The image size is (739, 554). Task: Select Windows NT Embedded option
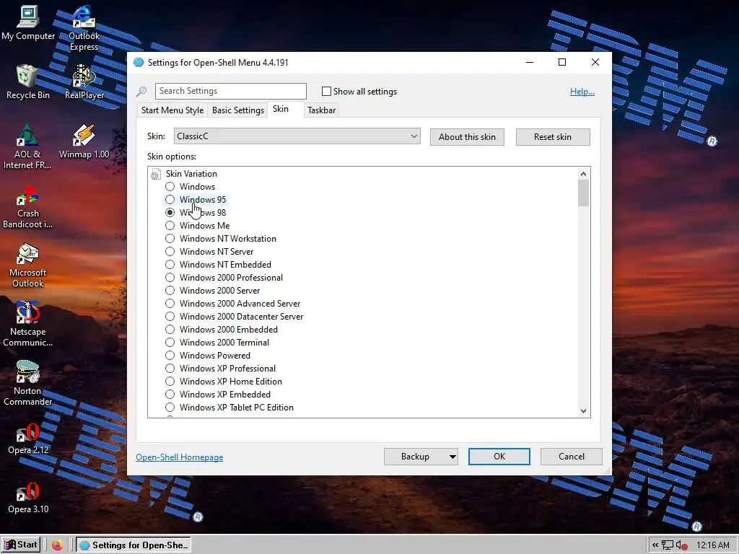click(x=170, y=265)
